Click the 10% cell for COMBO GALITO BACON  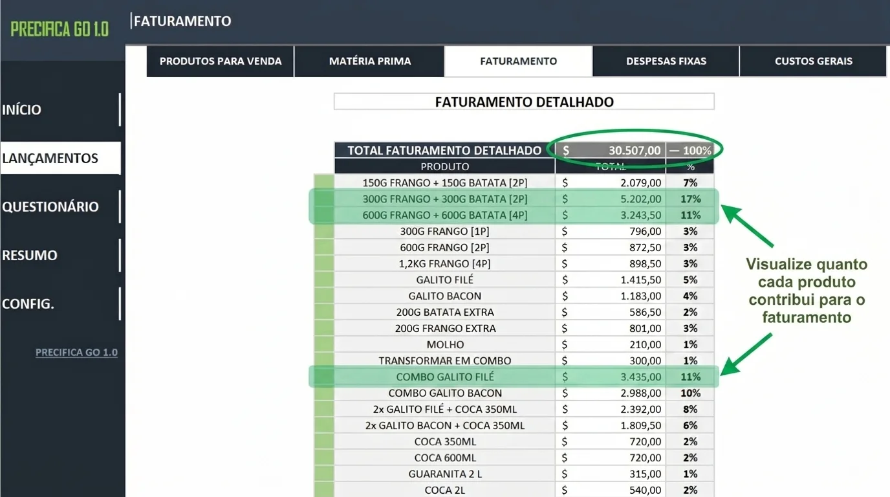(x=691, y=392)
